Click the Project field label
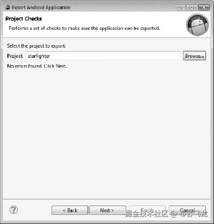Viewport: 214px width, 224px height. (x=15, y=56)
